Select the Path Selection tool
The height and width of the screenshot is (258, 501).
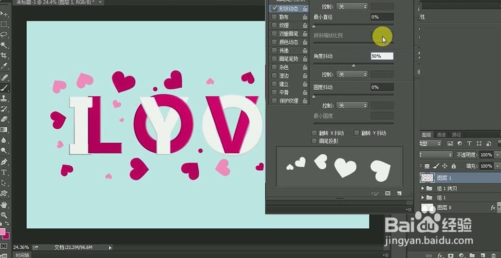tap(4, 183)
